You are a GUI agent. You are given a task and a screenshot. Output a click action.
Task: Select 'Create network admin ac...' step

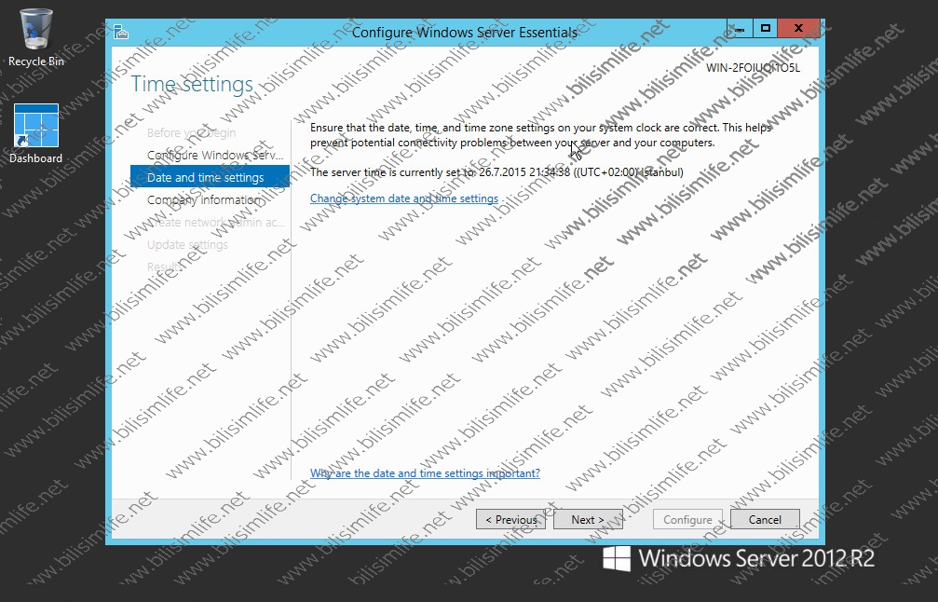[216, 222]
